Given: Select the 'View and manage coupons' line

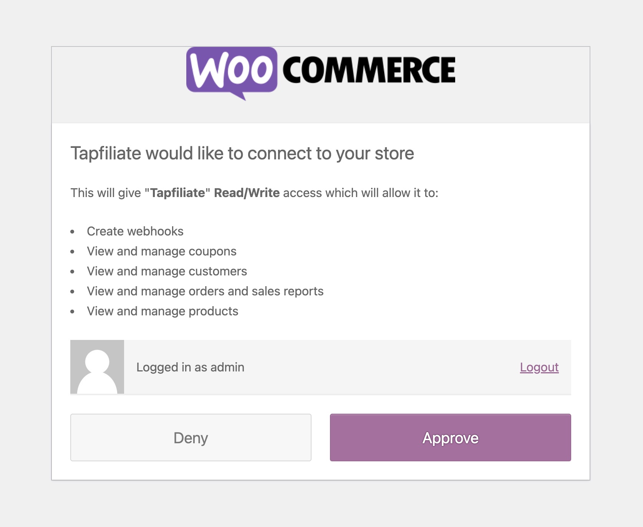Looking at the screenshot, I should [x=162, y=251].
